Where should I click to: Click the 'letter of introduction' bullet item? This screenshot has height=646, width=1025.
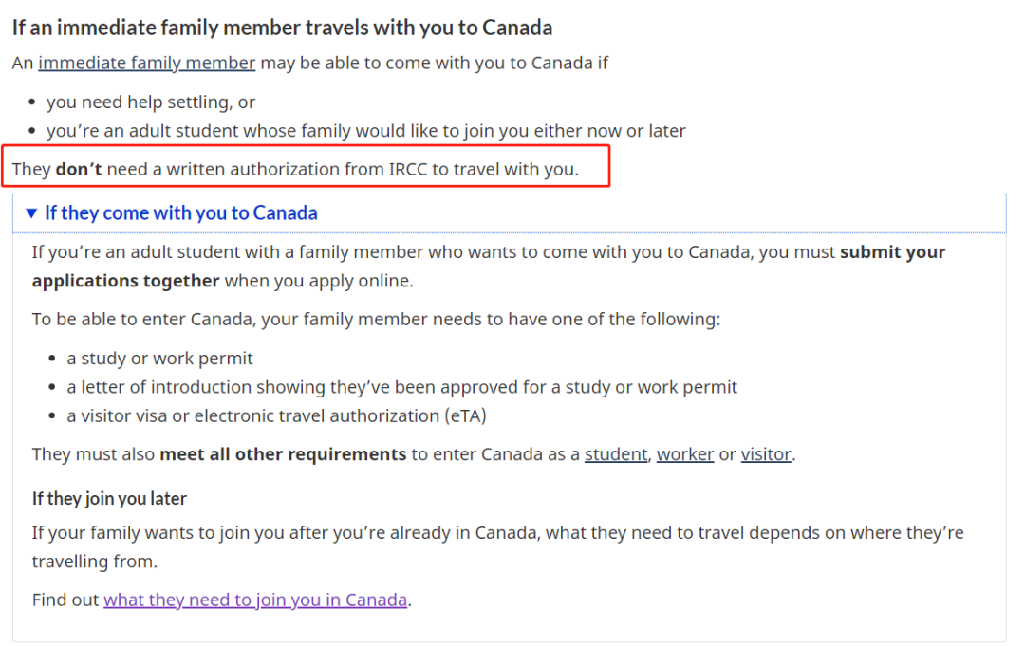401,387
